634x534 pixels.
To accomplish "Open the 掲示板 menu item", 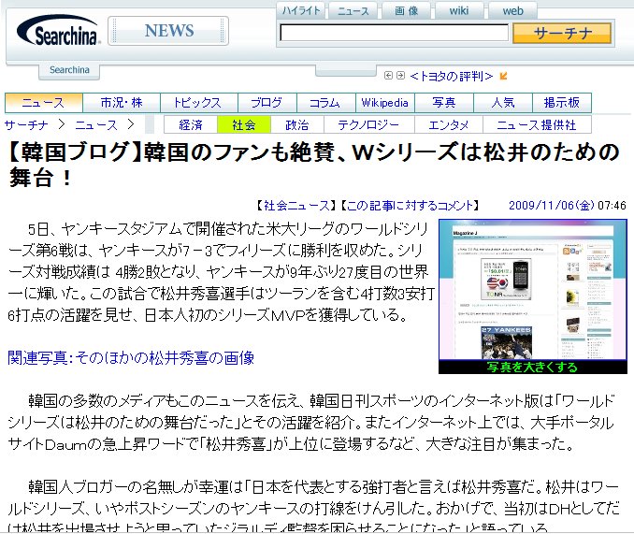I will (x=562, y=103).
